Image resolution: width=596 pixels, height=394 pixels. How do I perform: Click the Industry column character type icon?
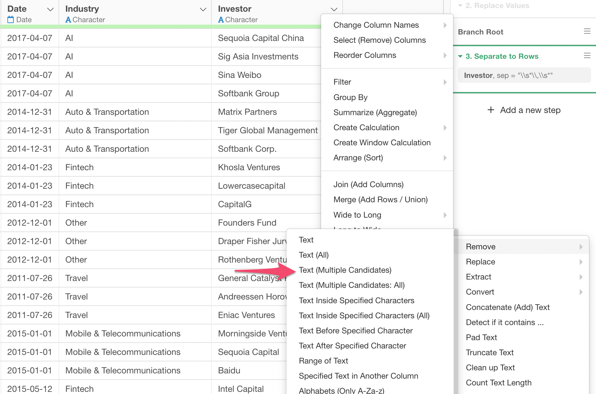point(68,20)
